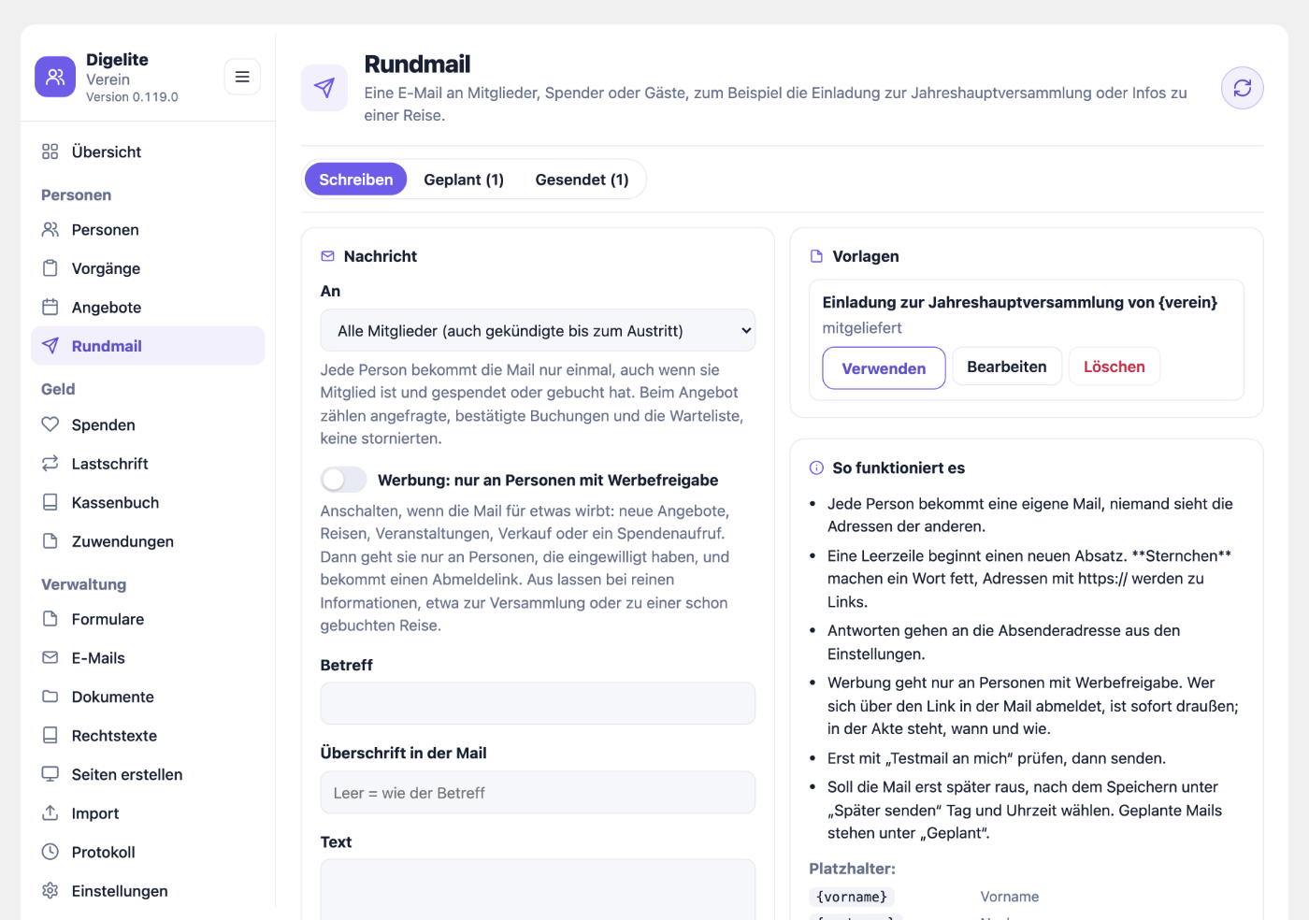Enable the Werbung Werbefreigabe switch
The width and height of the screenshot is (1309, 920).
click(x=343, y=480)
